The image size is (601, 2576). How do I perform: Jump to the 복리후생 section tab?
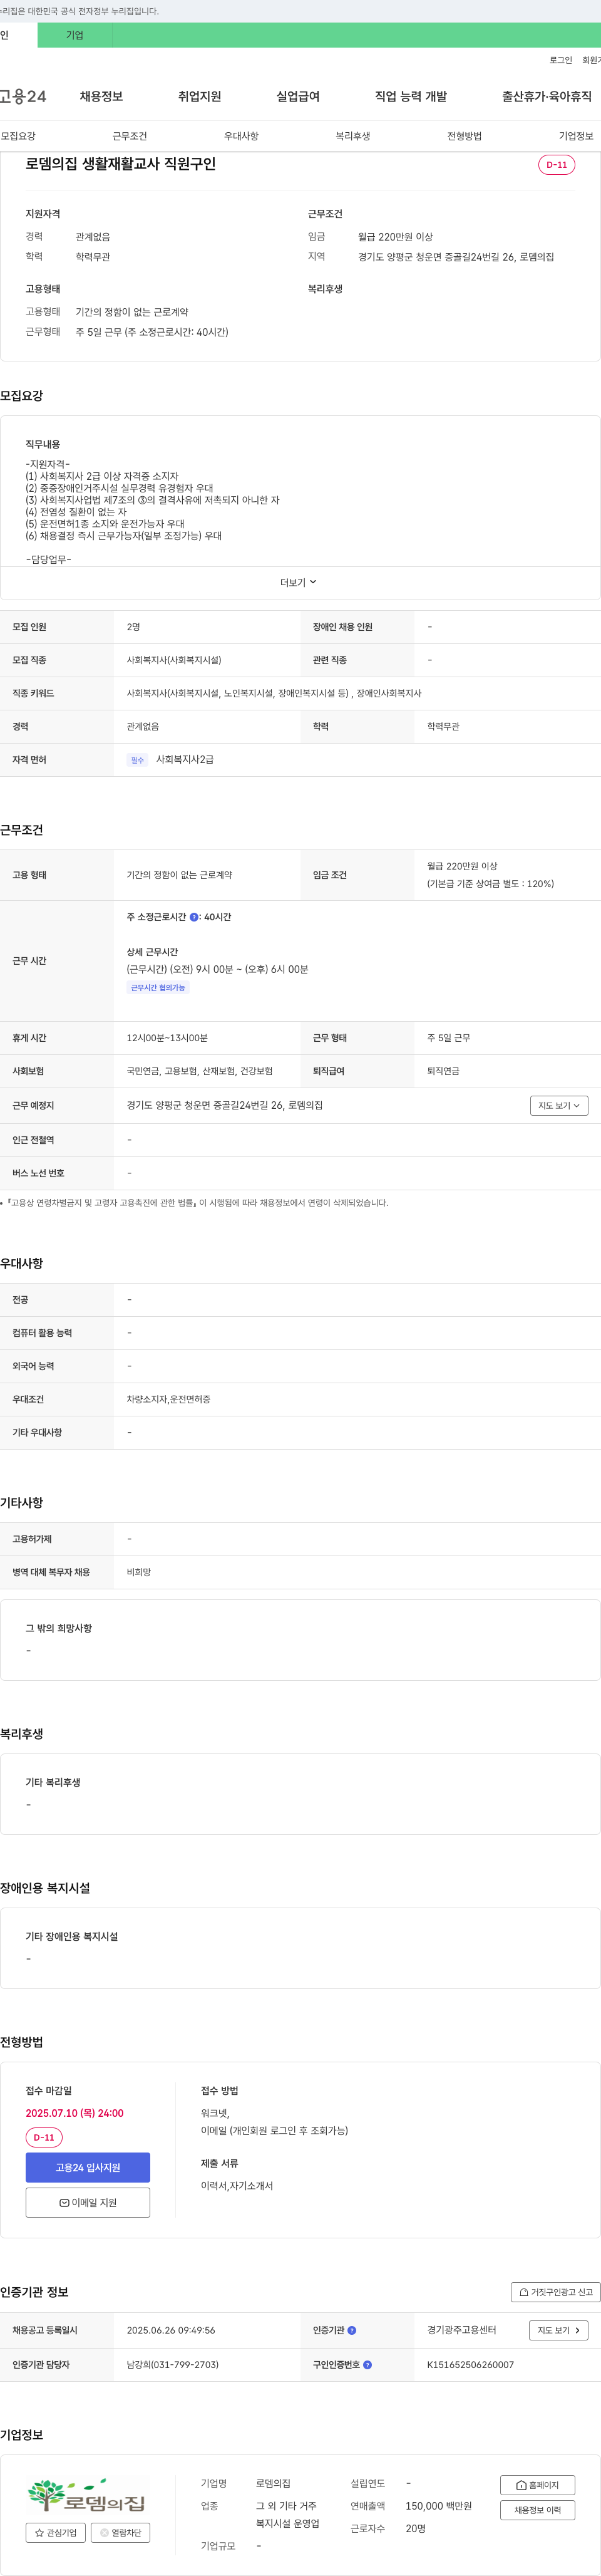click(x=353, y=136)
